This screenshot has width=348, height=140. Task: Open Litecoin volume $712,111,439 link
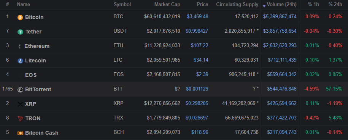click(282, 60)
